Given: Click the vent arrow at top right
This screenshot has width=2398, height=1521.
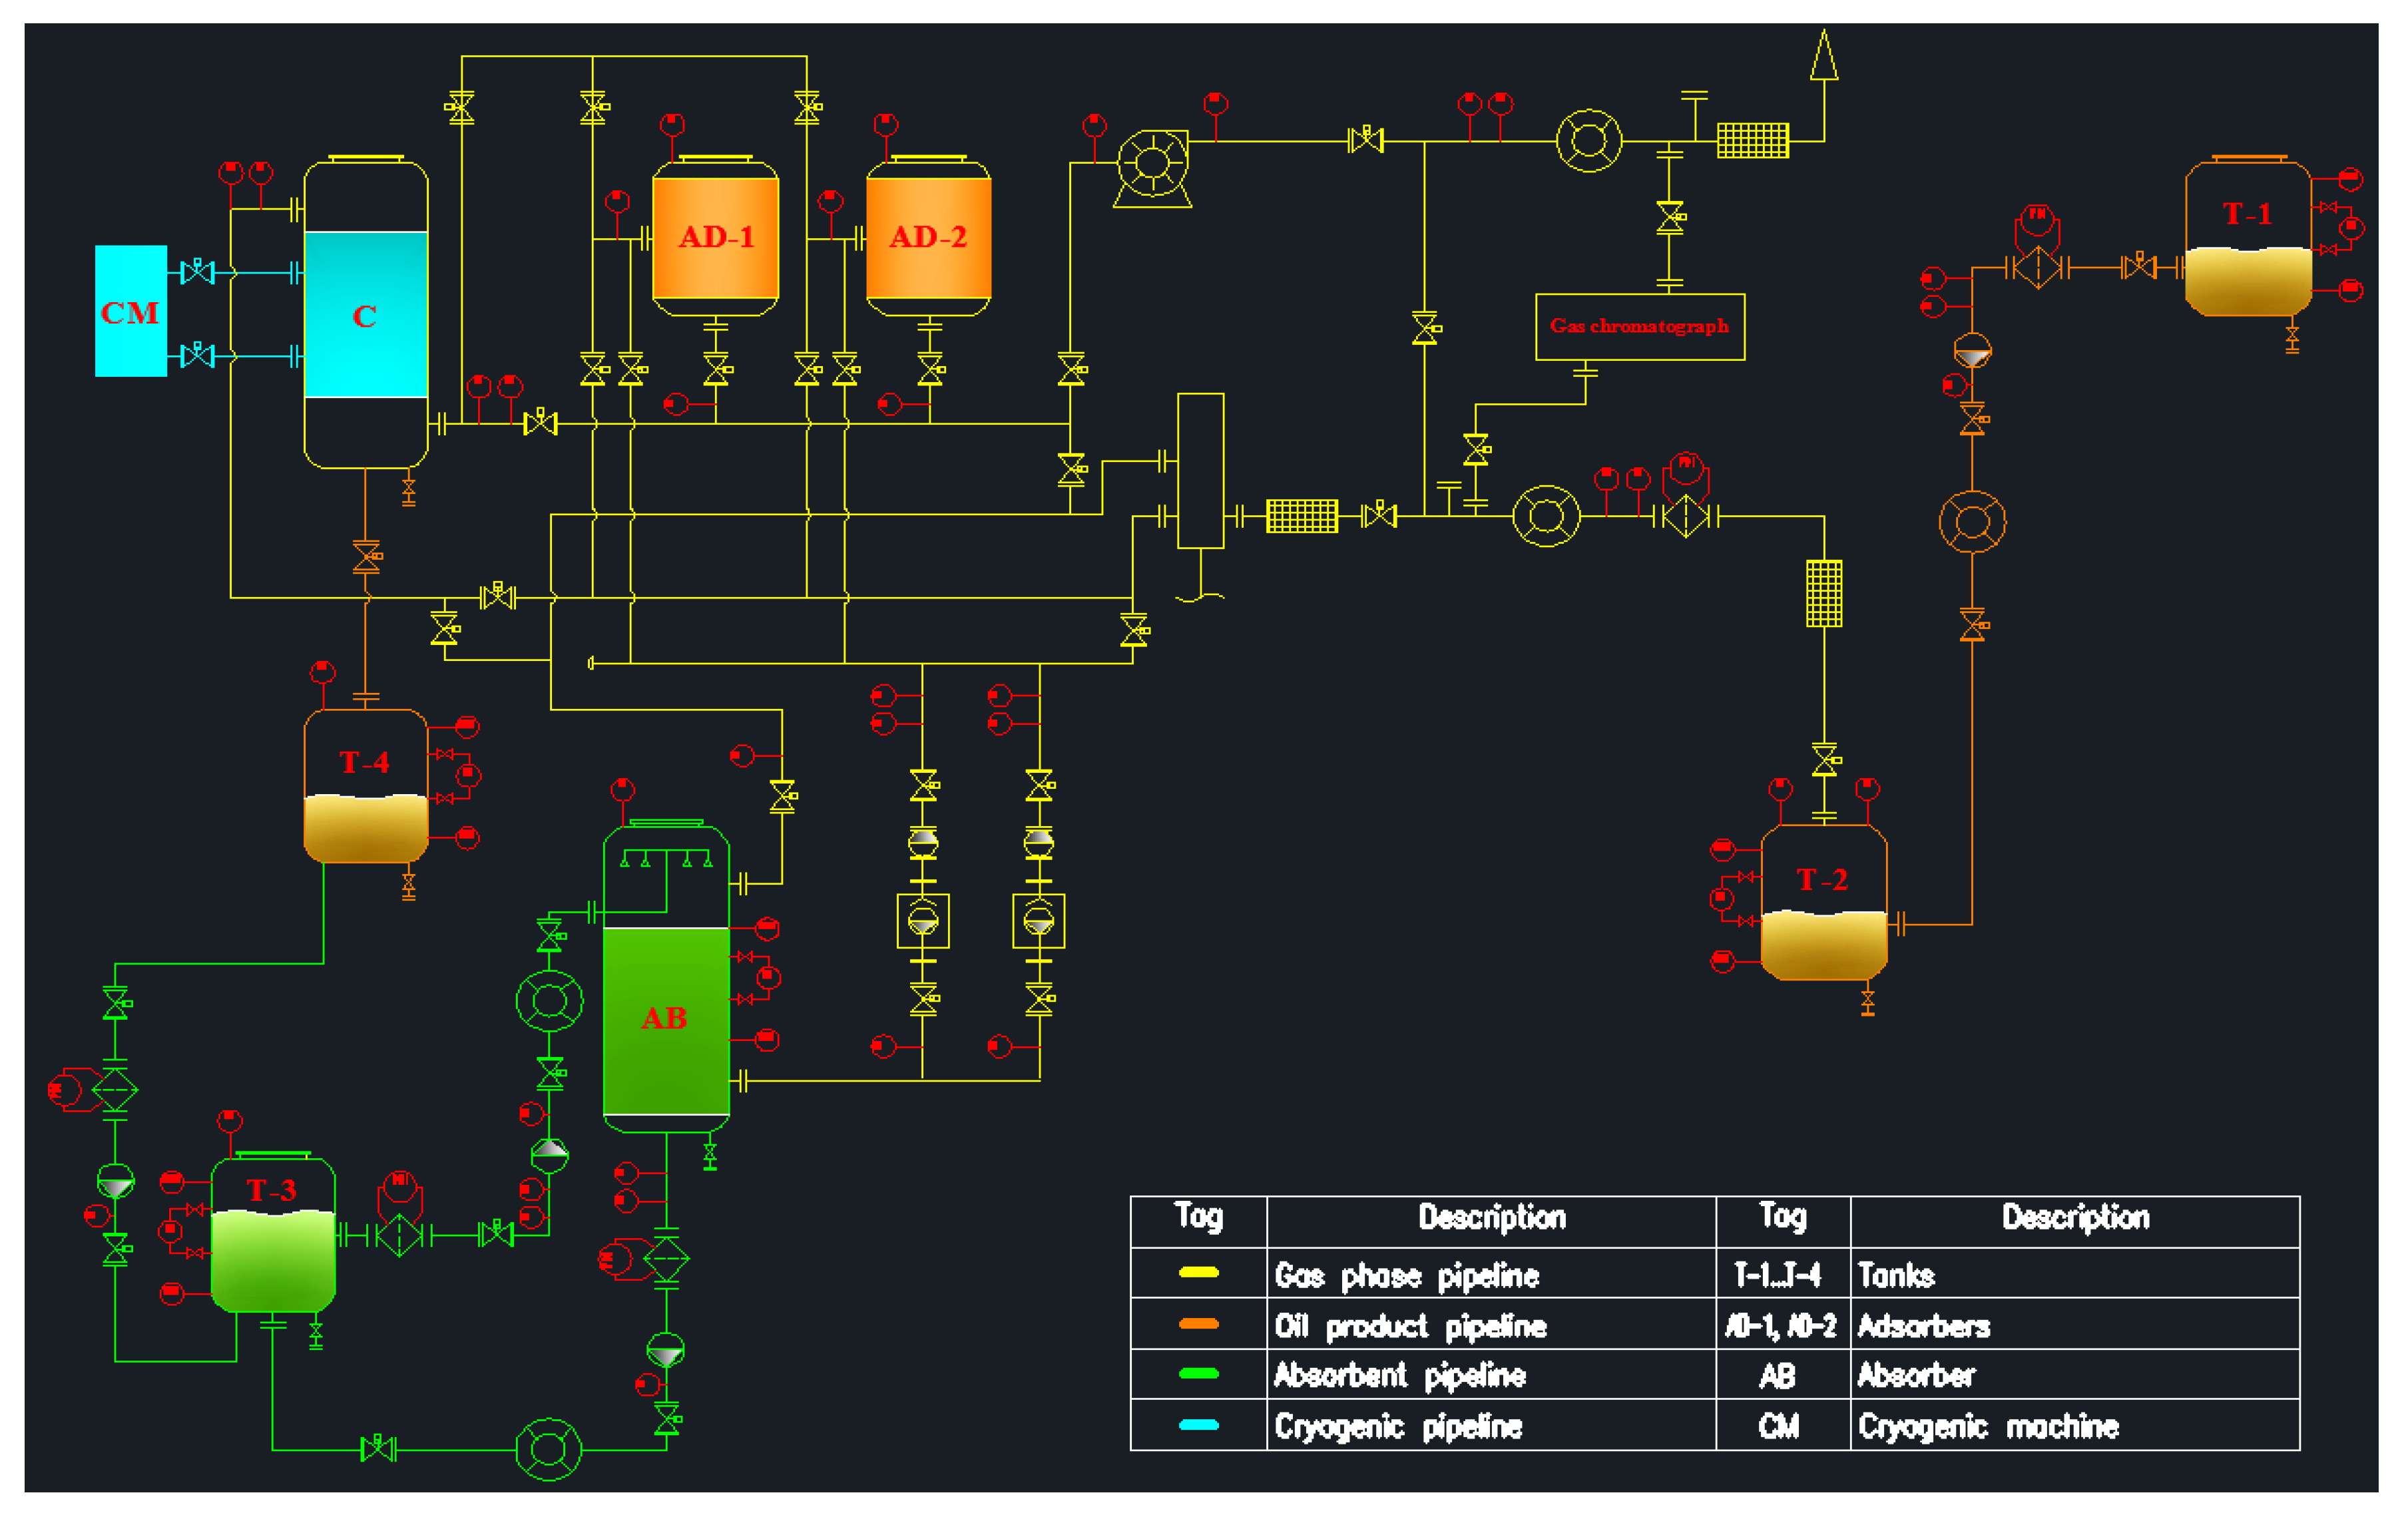Looking at the screenshot, I should click(1823, 56).
